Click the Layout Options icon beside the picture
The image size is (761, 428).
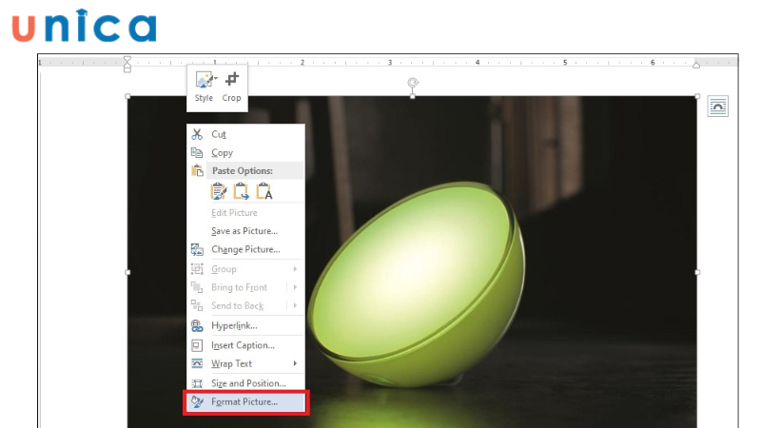coord(718,107)
